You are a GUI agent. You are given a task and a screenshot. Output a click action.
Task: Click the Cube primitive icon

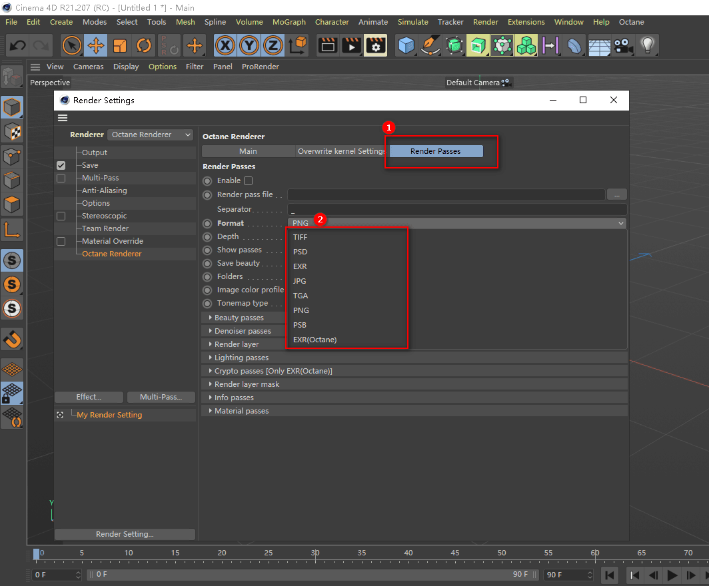(406, 46)
